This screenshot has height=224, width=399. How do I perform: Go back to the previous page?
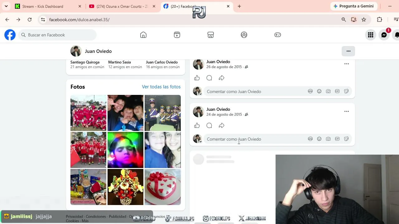coord(7,20)
